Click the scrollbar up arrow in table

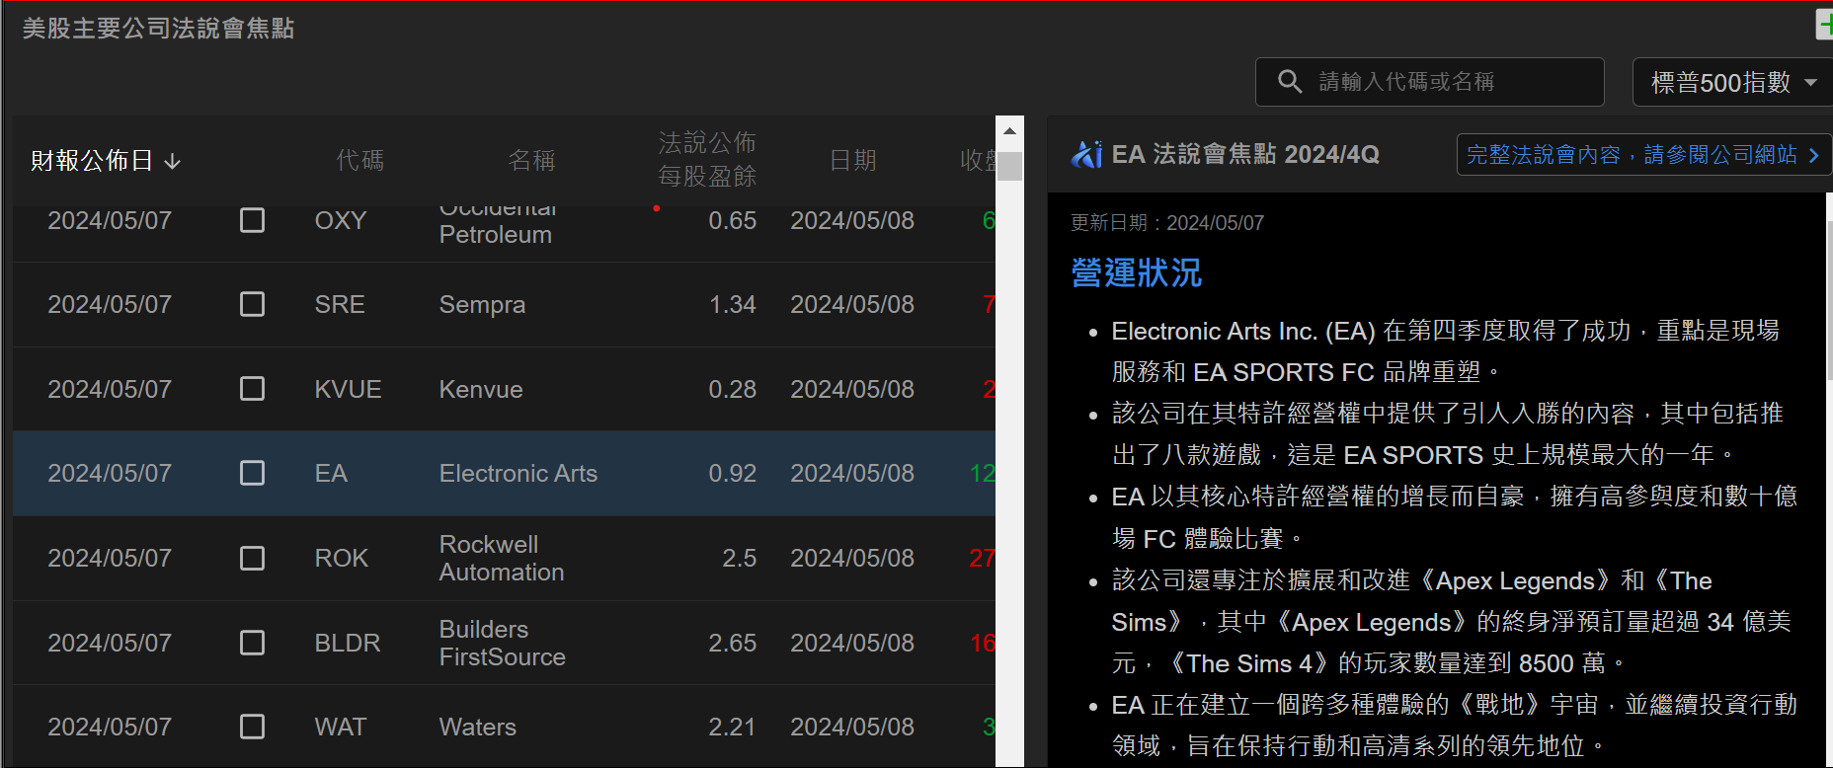click(1009, 130)
